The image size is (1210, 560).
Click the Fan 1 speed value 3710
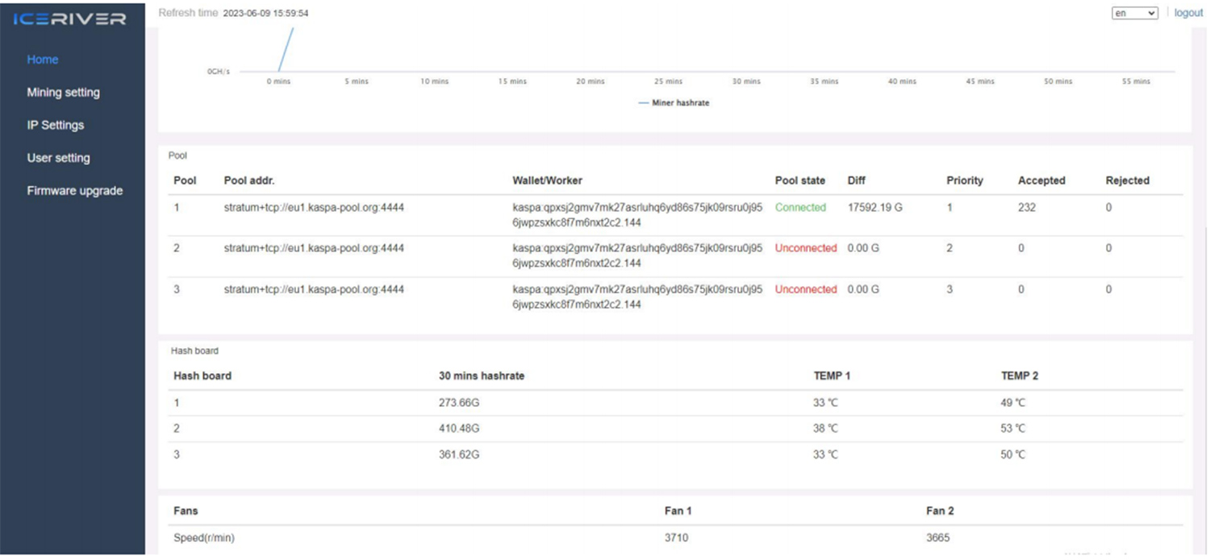click(676, 537)
